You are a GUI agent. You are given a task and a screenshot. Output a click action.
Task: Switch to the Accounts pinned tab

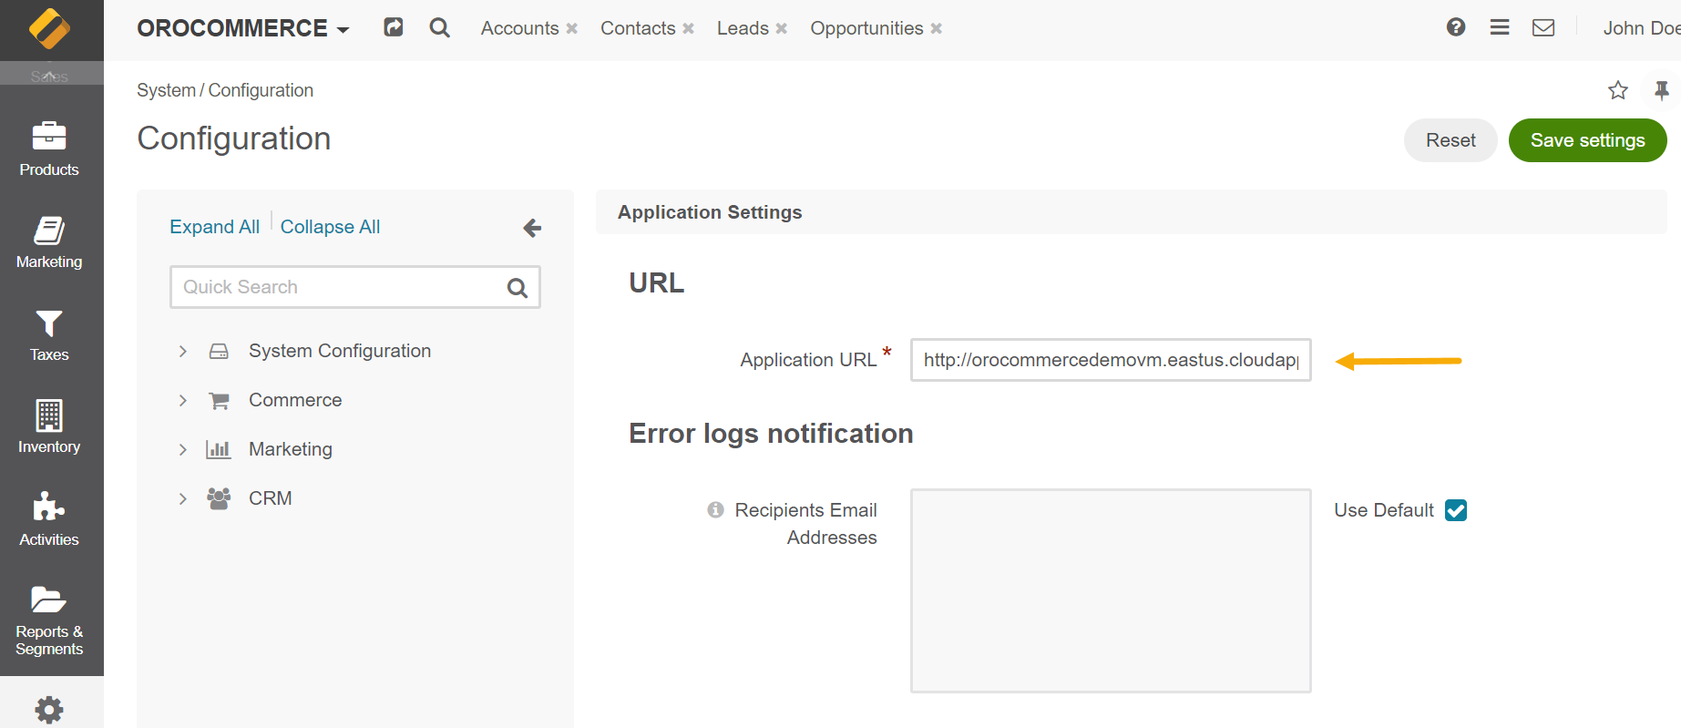tap(519, 28)
